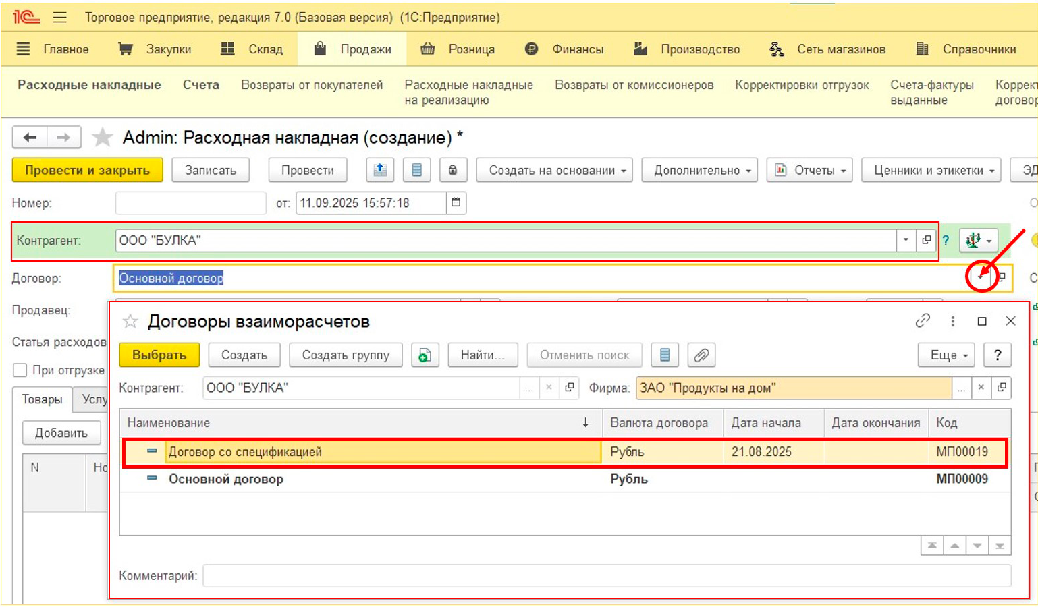The width and height of the screenshot is (1038, 607).
Task: Click the paperclip attachments icon
Action: click(x=701, y=355)
